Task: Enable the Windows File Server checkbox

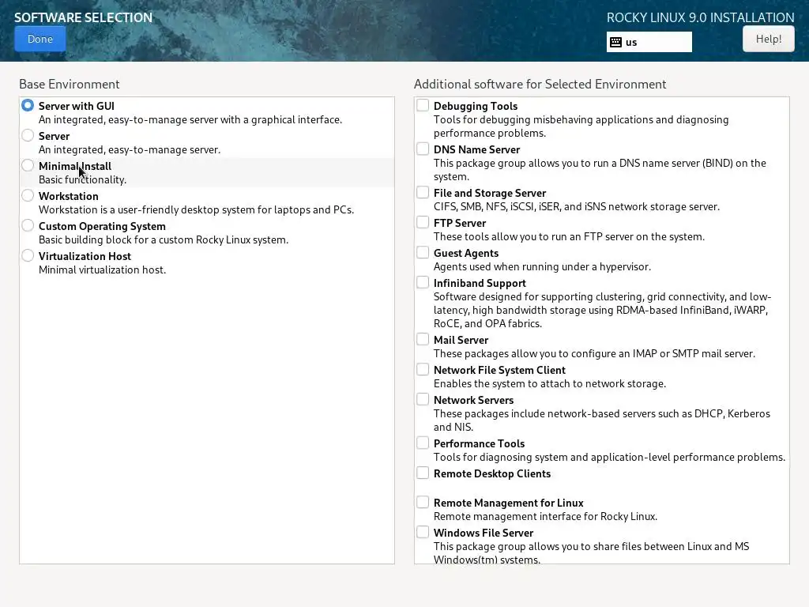Action: coord(423,532)
